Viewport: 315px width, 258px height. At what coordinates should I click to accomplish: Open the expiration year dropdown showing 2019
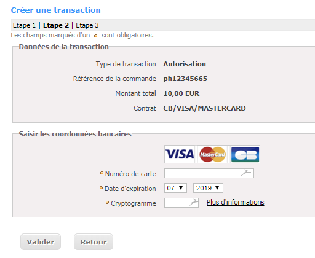[x=208, y=188]
